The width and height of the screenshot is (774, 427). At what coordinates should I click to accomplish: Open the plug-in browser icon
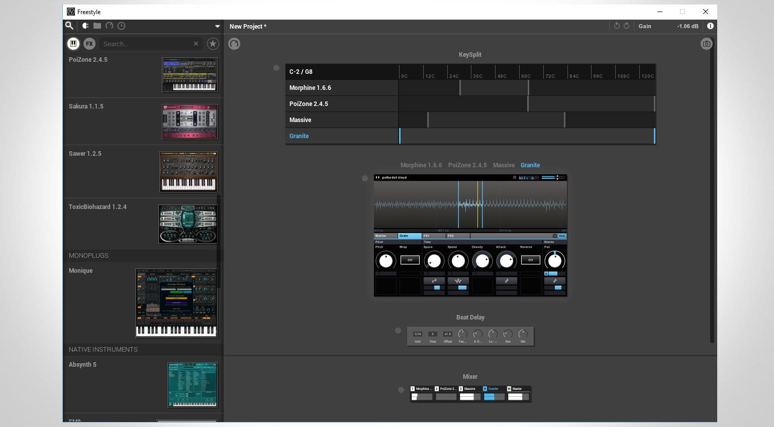click(x=85, y=26)
